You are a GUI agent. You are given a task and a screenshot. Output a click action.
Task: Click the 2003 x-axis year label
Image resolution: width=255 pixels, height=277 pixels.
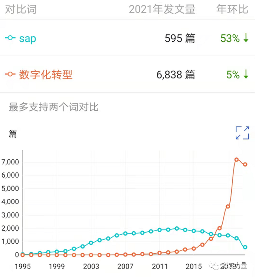pyautogui.click(x=91, y=266)
